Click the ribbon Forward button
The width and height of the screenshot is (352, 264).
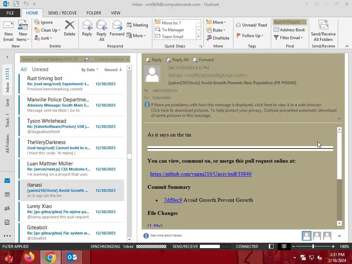[117, 28]
